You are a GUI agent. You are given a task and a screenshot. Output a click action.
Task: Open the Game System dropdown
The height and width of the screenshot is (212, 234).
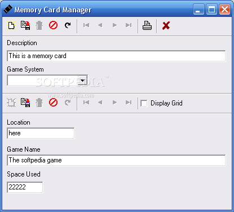pos(82,81)
